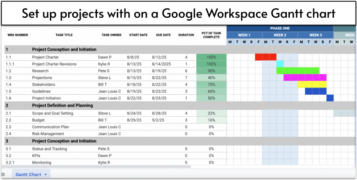Click the 16% complete cell for Budget
Viewport: 357px width, 180px height.
coord(211,120)
